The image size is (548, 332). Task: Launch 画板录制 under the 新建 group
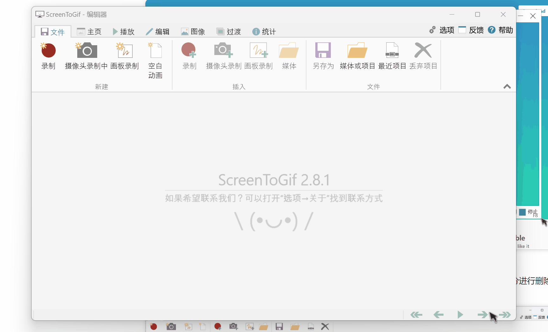point(124,56)
